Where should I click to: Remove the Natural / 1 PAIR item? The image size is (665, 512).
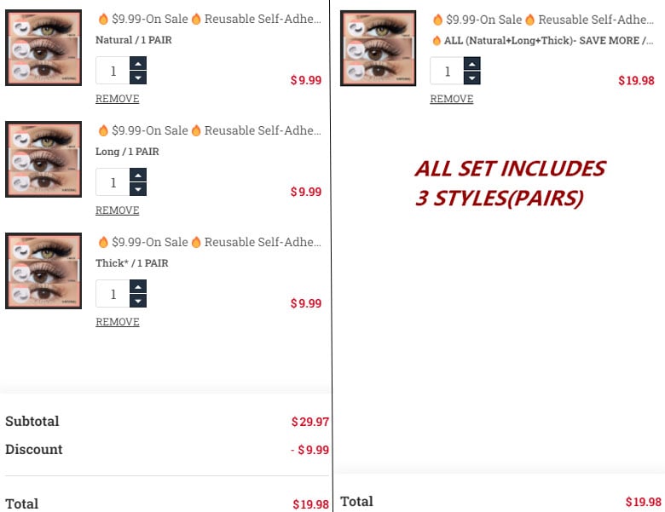117,99
